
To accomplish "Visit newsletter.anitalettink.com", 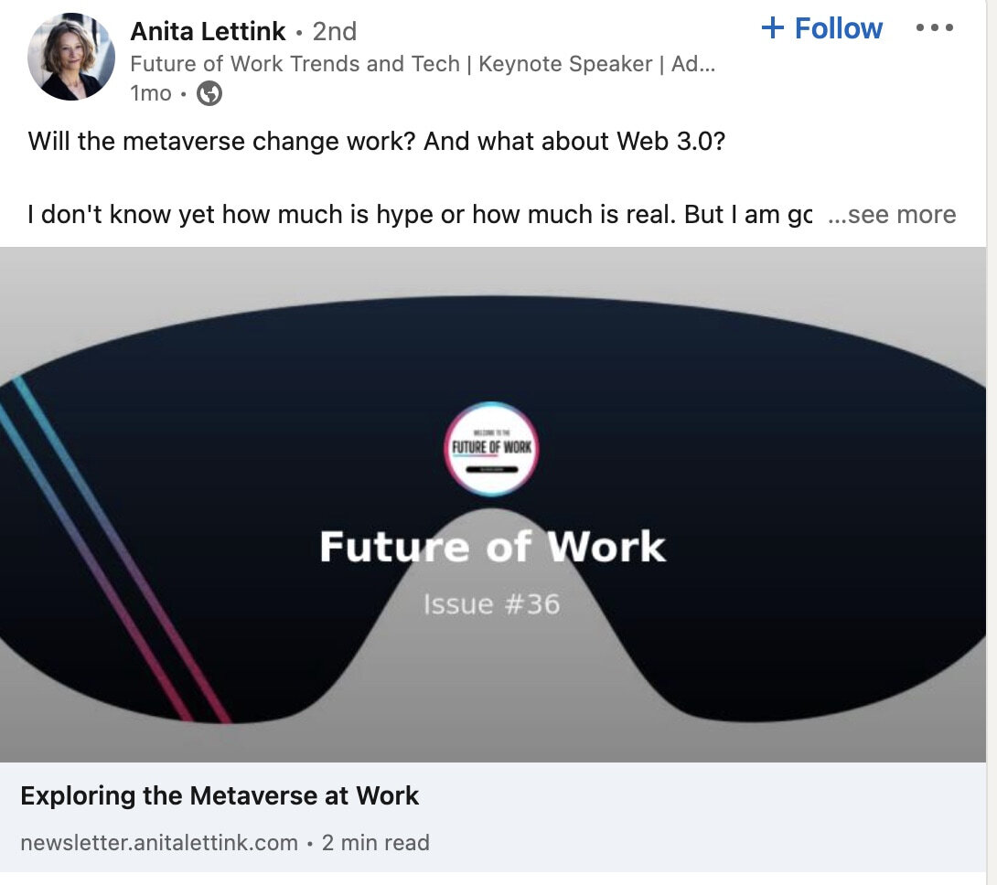I will pyautogui.click(x=155, y=843).
